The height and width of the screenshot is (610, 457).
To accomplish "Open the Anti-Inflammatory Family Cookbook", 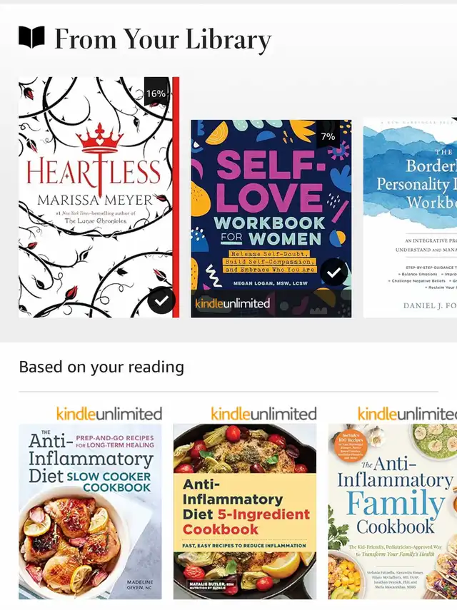I will (393, 512).
